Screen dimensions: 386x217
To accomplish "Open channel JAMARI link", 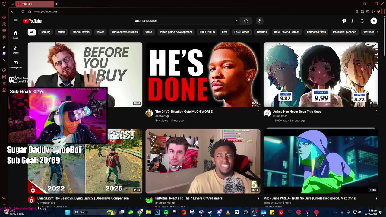I will (x=160, y=116).
